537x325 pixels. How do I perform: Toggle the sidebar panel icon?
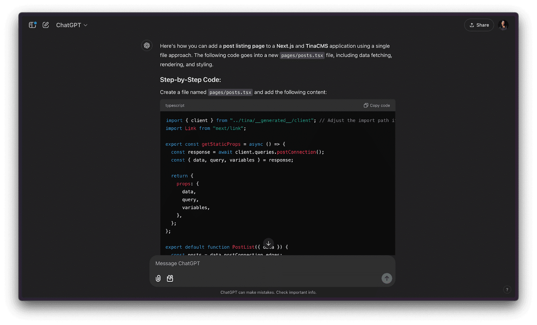tap(33, 25)
